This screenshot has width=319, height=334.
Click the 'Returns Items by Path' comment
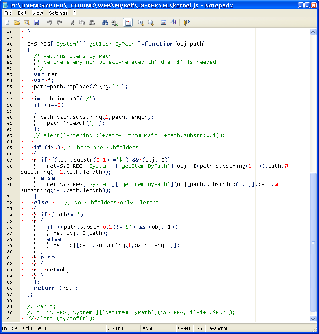[78, 56]
